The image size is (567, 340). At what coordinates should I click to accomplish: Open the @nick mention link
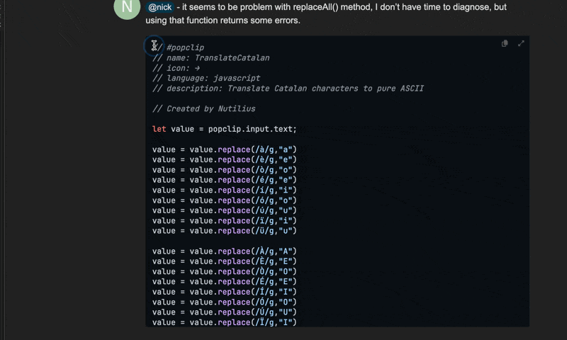click(160, 7)
